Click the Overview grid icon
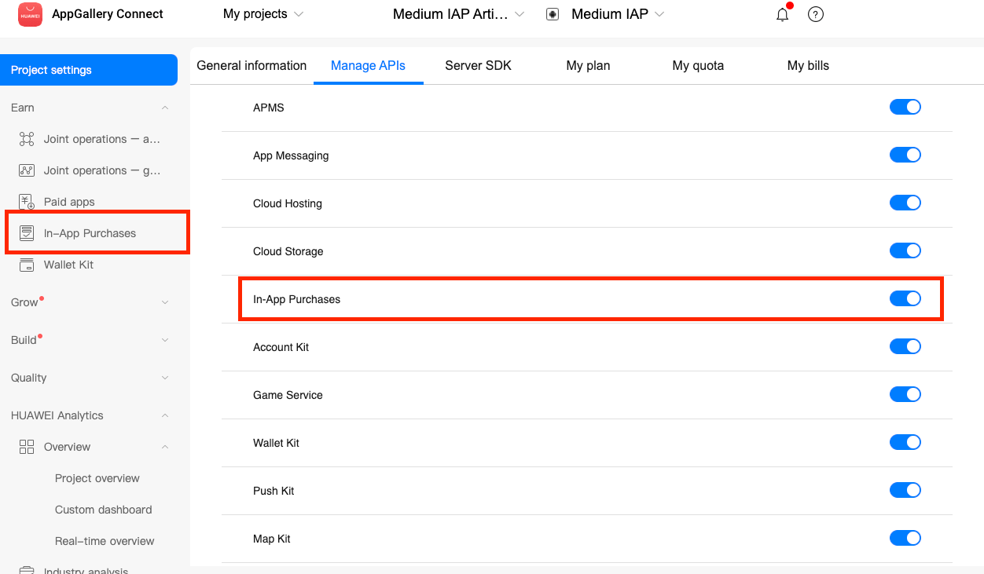Image resolution: width=984 pixels, height=574 pixels. (27, 447)
